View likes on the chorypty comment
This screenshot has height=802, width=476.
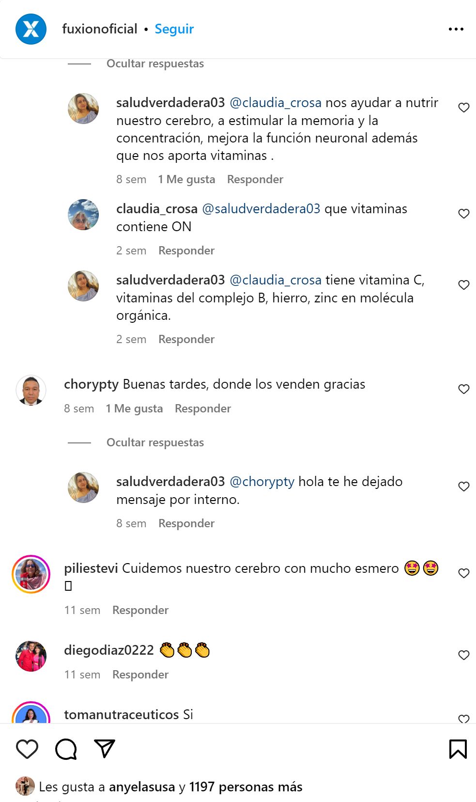point(135,409)
